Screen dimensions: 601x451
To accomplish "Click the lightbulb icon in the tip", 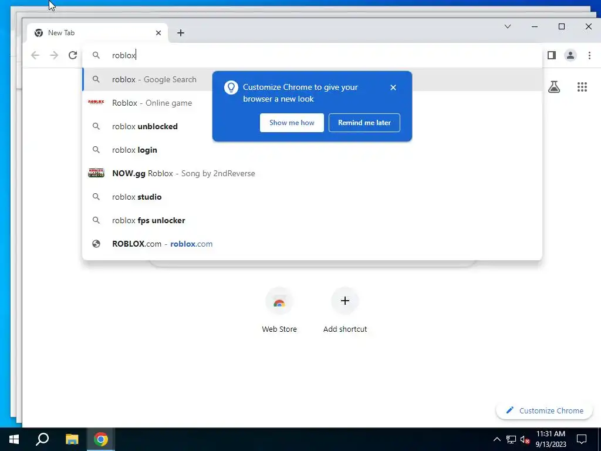I will [231, 88].
